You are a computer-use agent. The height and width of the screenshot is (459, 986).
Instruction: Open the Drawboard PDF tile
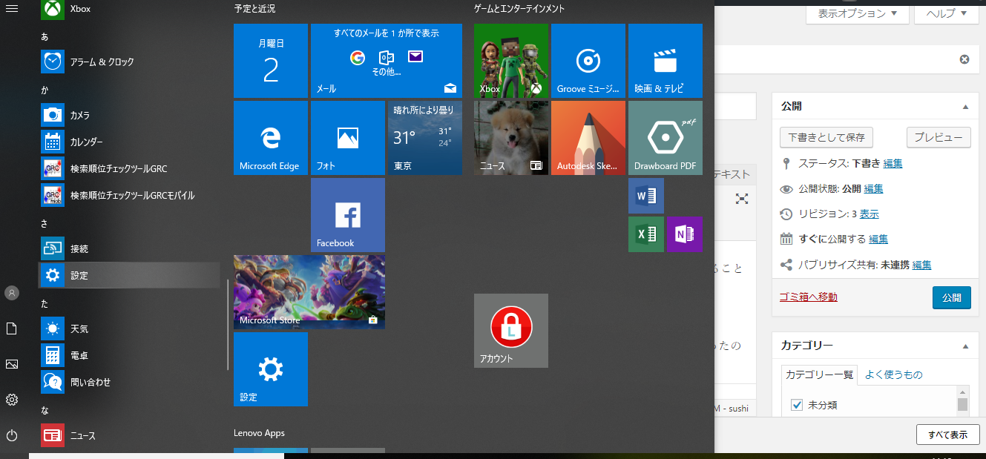click(665, 138)
